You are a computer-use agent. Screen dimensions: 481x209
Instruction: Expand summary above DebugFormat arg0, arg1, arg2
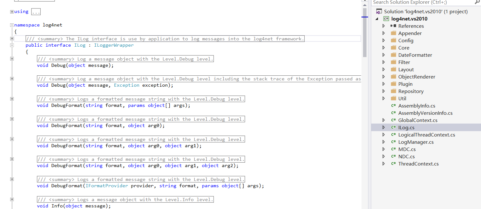pyautogui.click(x=12, y=159)
